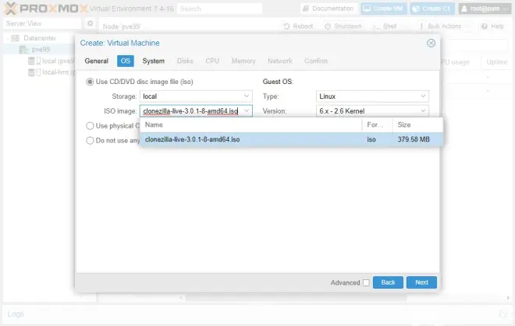The image size is (515, 326).
Task: Switch to the System tab
Action: (x=154, y=61)
